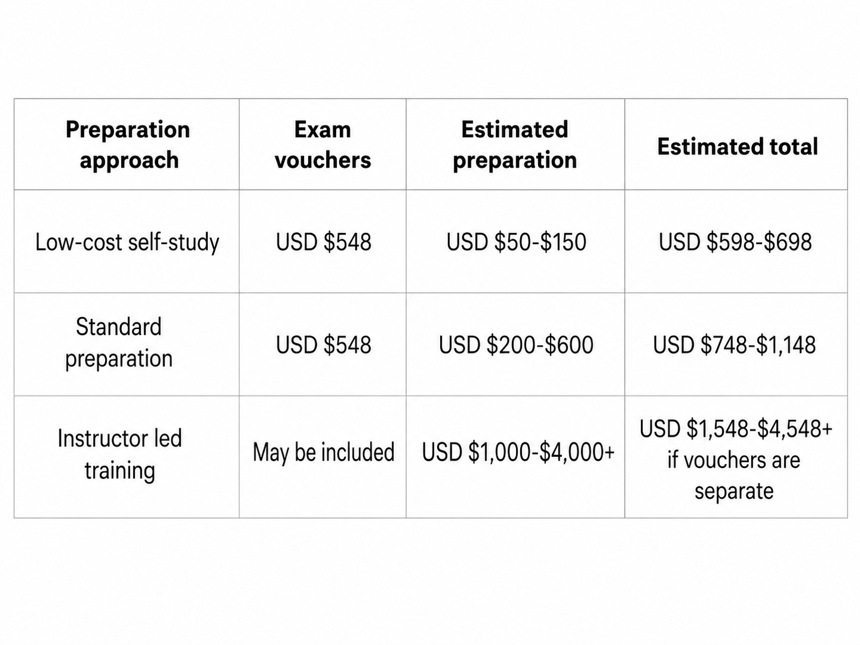Image resolution: width=860 pixels, height=645 pixels.
Task: Click USD $548 in Standard preparation row
Action: tap(322, 344)
